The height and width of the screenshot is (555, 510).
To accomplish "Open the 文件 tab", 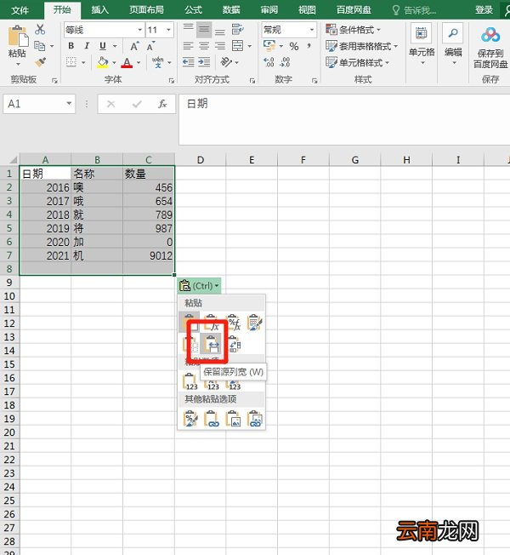I will point(20,10).
